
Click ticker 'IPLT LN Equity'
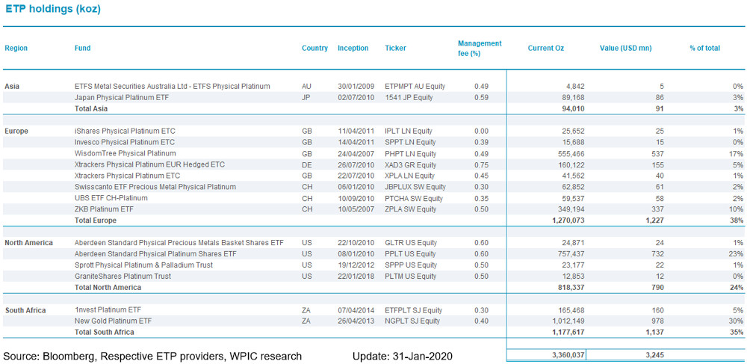[409, 131]
